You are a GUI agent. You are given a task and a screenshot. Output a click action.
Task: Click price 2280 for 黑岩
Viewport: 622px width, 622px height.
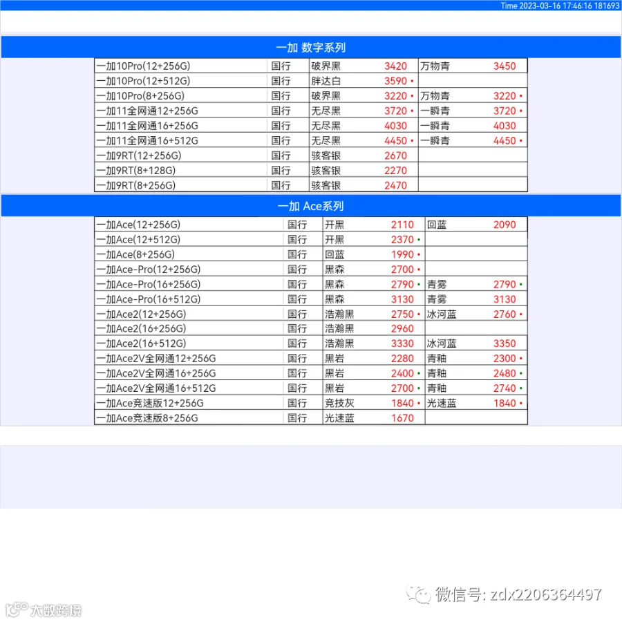click(402, 359)
